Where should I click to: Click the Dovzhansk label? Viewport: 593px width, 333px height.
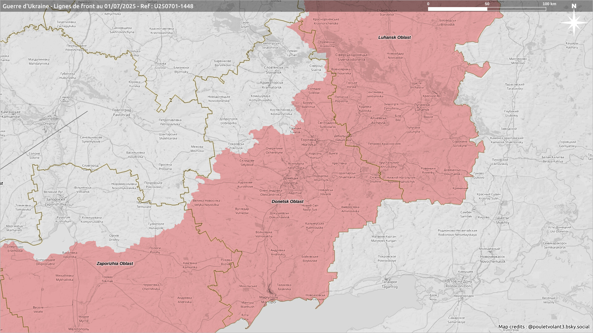pyautogui.click(x=452, y=172)
